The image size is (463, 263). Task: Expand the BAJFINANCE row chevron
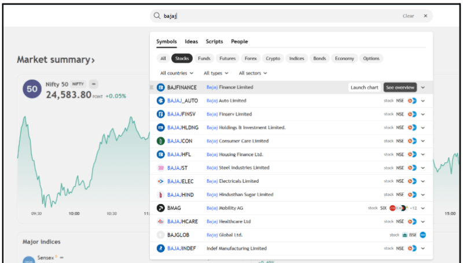[423, 87]
